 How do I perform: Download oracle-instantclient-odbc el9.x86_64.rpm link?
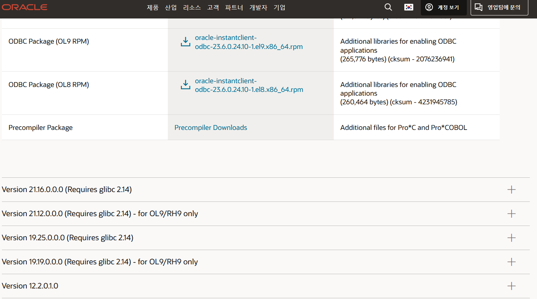(x=249, y=42)
